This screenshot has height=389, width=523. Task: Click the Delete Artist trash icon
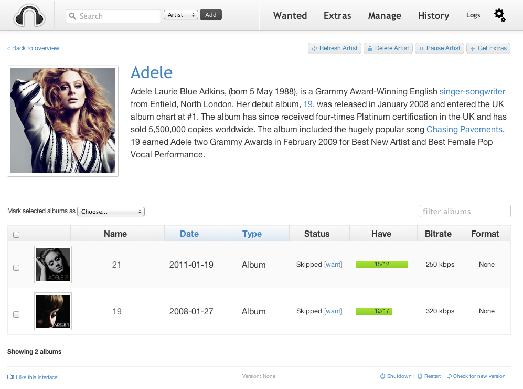coord(370,49)
